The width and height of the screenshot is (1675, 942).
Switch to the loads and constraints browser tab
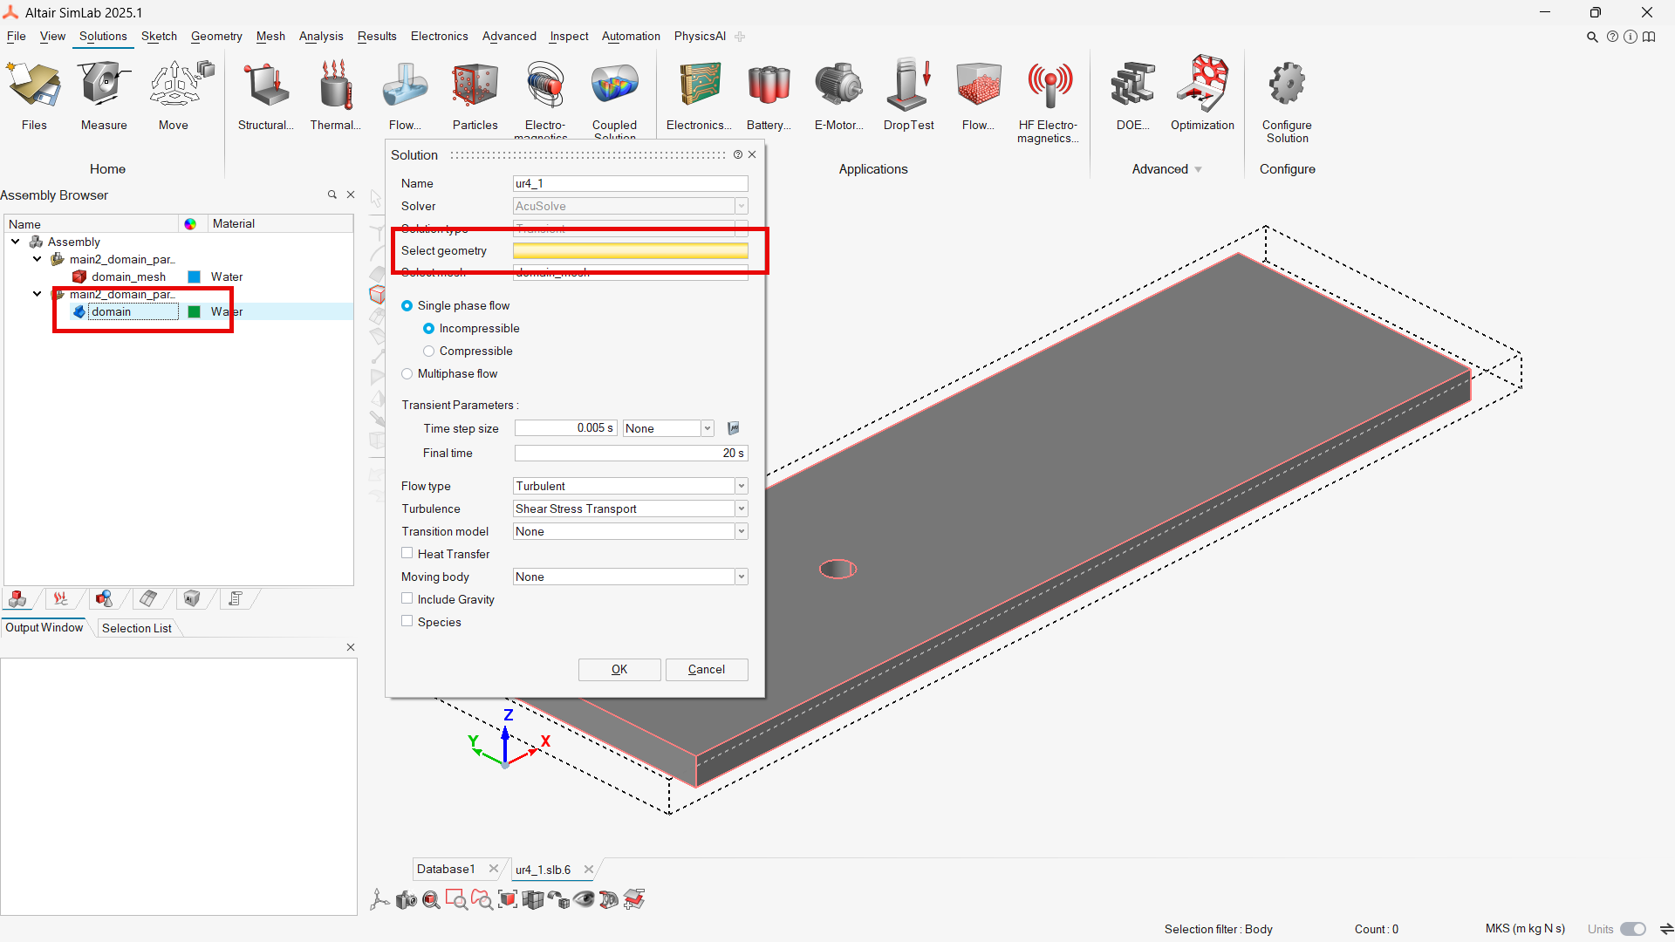(60, 598)
